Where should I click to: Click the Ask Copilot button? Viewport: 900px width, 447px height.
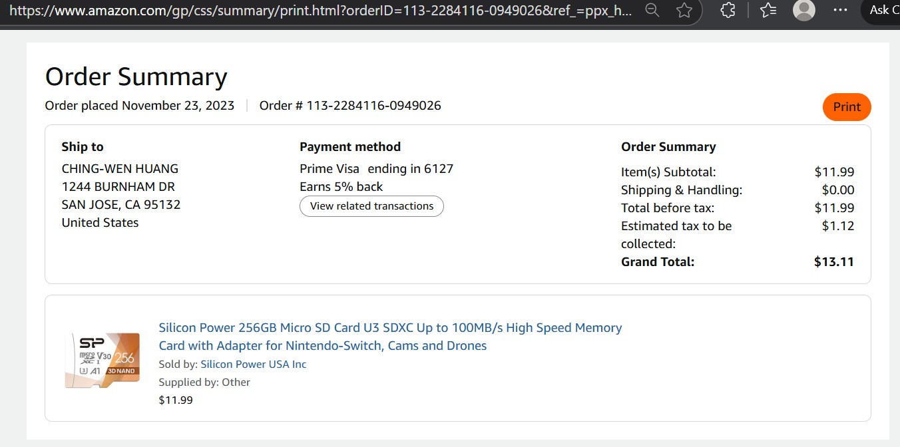882,10
